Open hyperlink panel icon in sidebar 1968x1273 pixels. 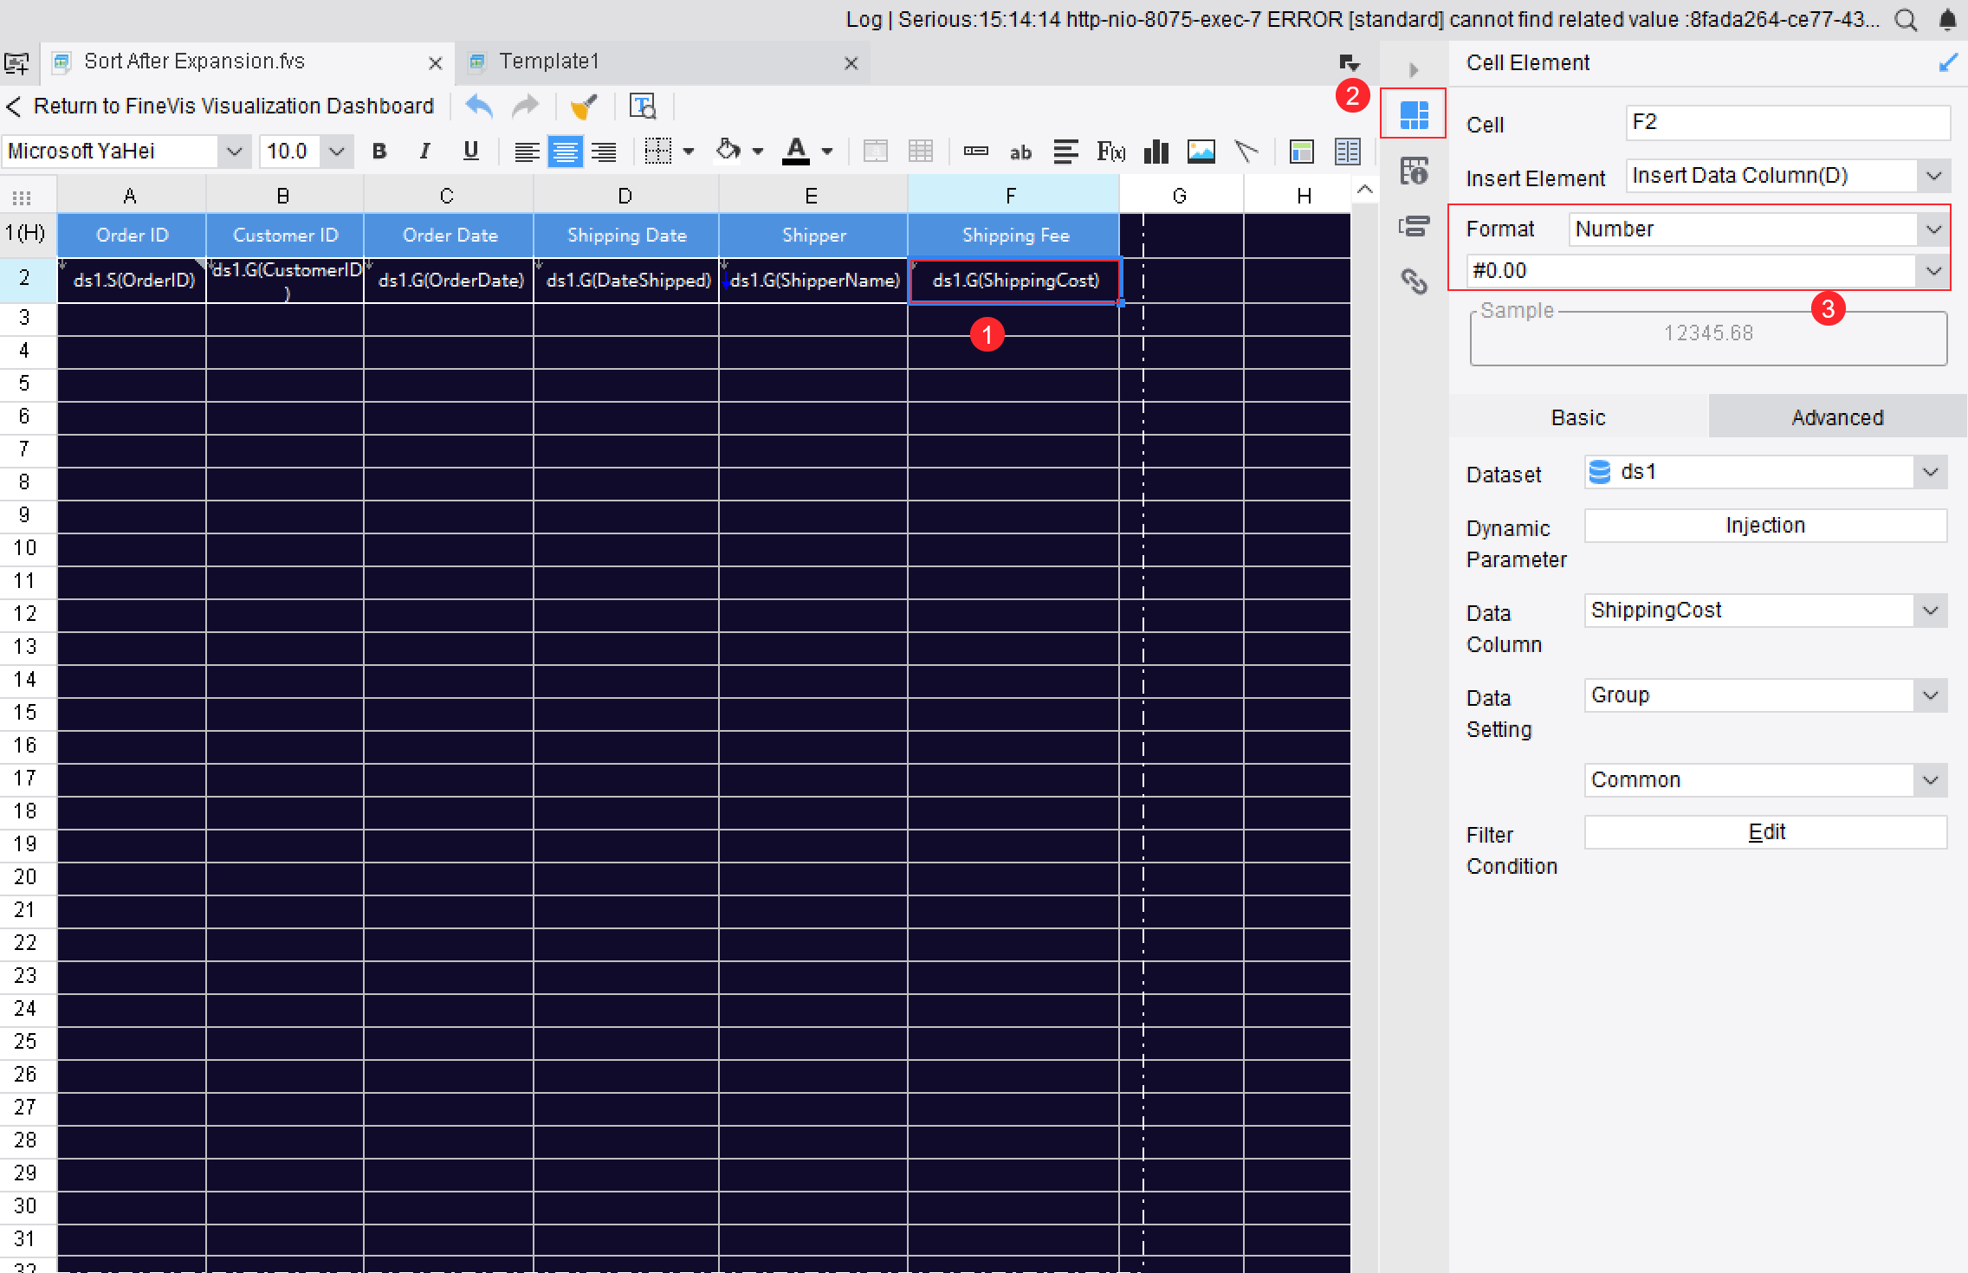pyautogui.click(x=1414, y=281)
